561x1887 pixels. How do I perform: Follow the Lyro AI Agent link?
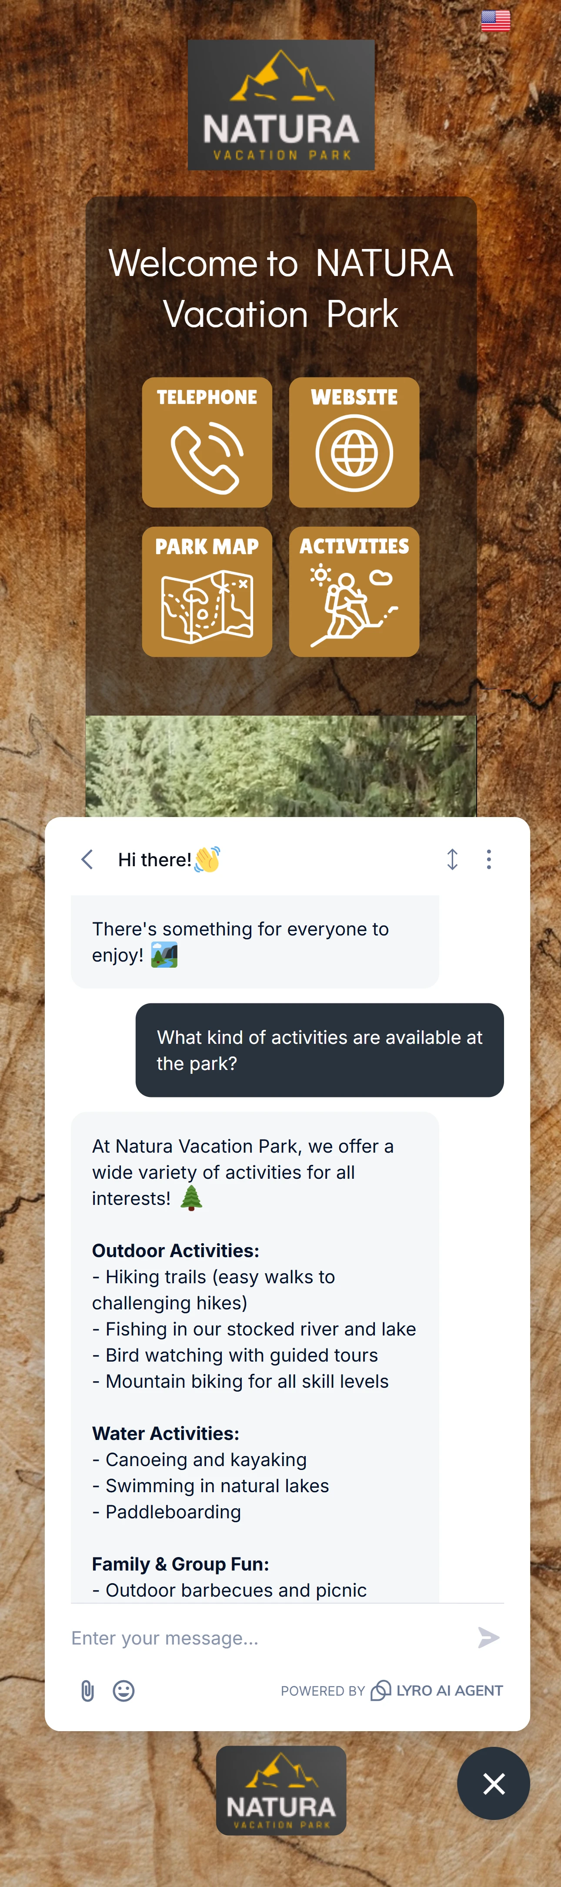(437, 1691)
